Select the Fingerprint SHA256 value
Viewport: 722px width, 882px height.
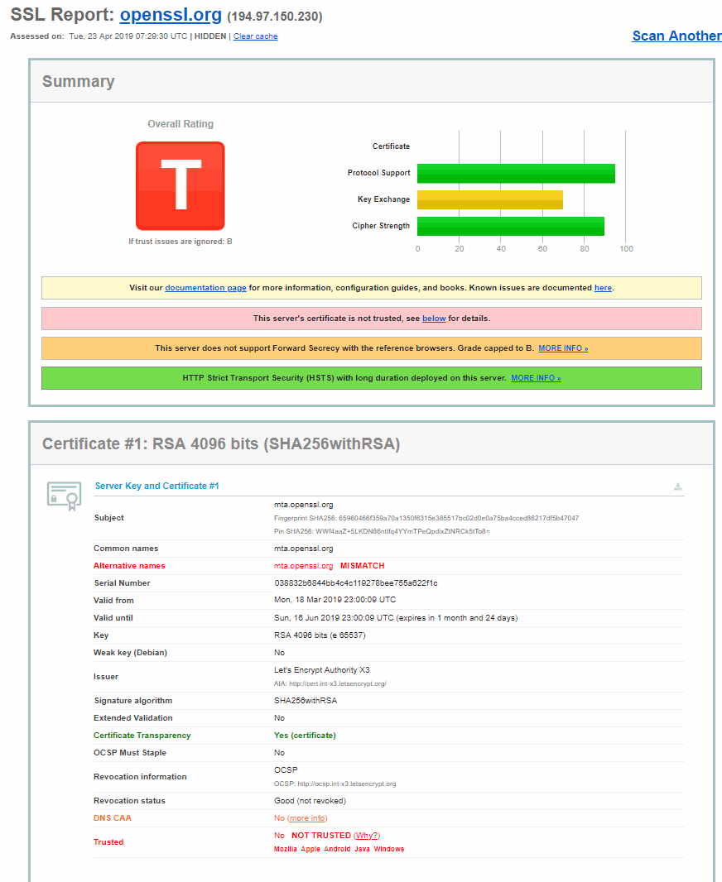(459, 518)
